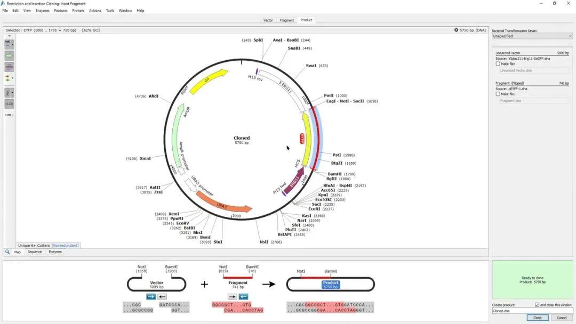Select the selection tool in the left toolbar
This screenshot has height=324, width=576.
click(7, 44)
